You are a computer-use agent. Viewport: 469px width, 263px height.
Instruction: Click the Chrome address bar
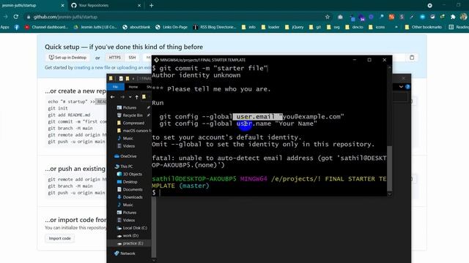(x=177, y=17)
